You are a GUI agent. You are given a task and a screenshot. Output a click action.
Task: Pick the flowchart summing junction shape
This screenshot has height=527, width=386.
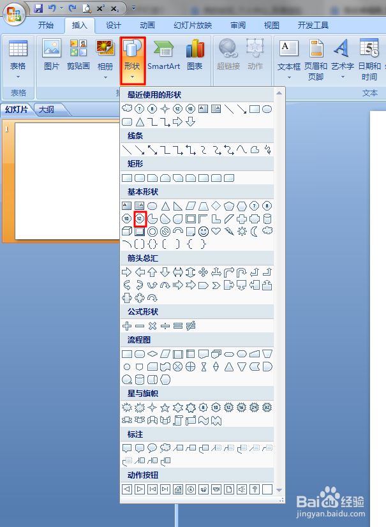(x=178, y=367)
